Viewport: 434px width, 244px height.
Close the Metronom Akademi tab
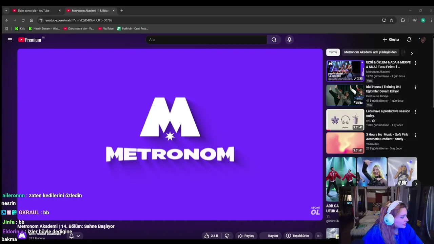coord(114,11)
